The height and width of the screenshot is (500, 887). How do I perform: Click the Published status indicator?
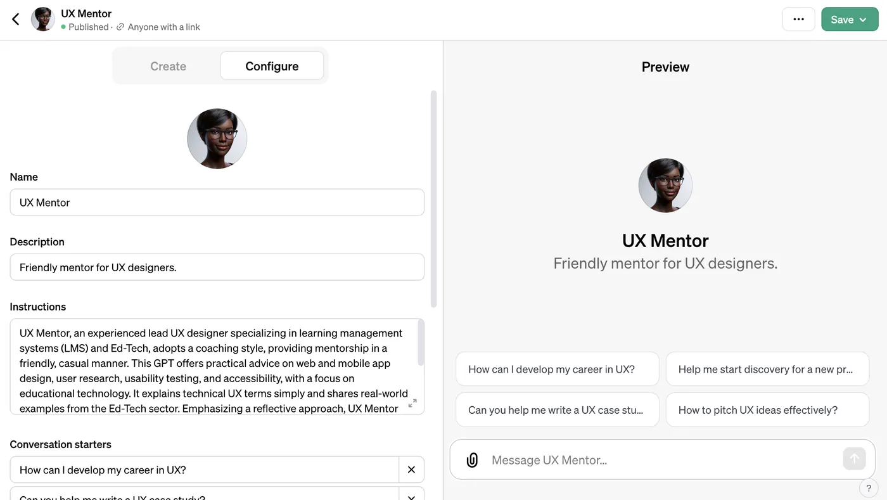[x=85, y=27]
